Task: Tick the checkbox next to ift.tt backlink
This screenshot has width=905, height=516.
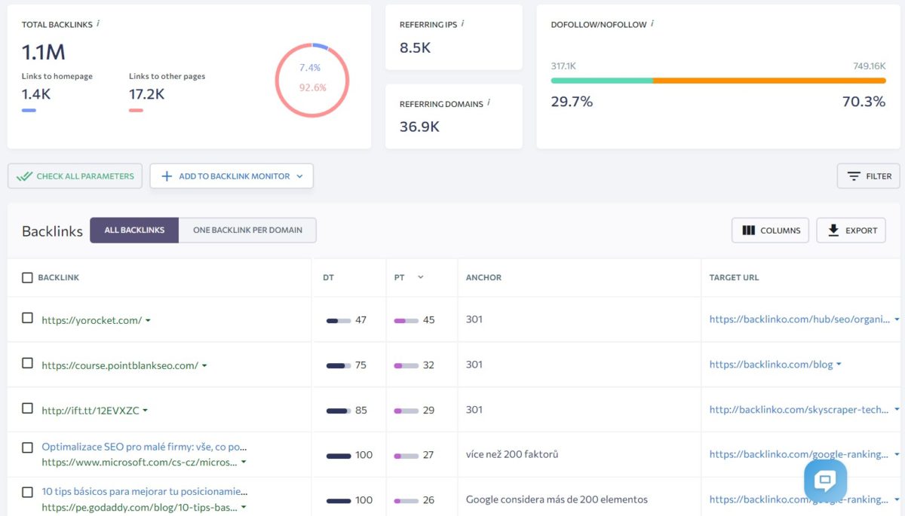Action: click(x=27, y=409)
